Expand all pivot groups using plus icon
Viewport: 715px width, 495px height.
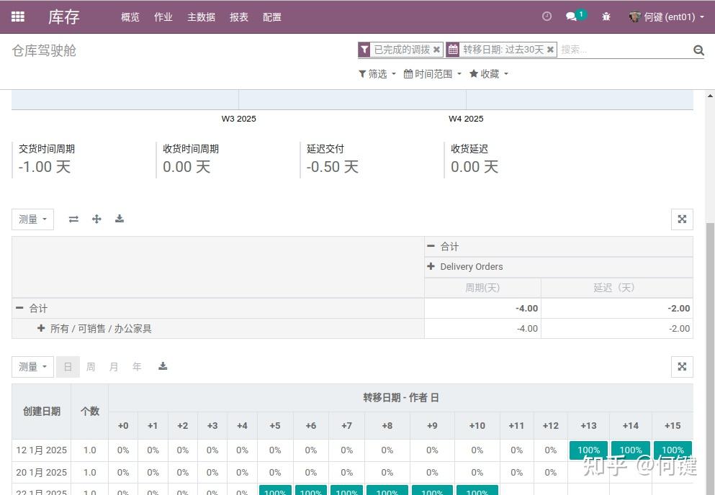pyautogui.click(x=96, y=219)
